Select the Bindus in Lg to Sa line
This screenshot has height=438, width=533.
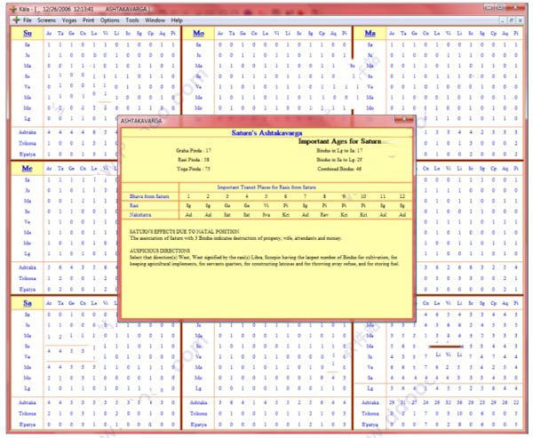tap(339, 150)
